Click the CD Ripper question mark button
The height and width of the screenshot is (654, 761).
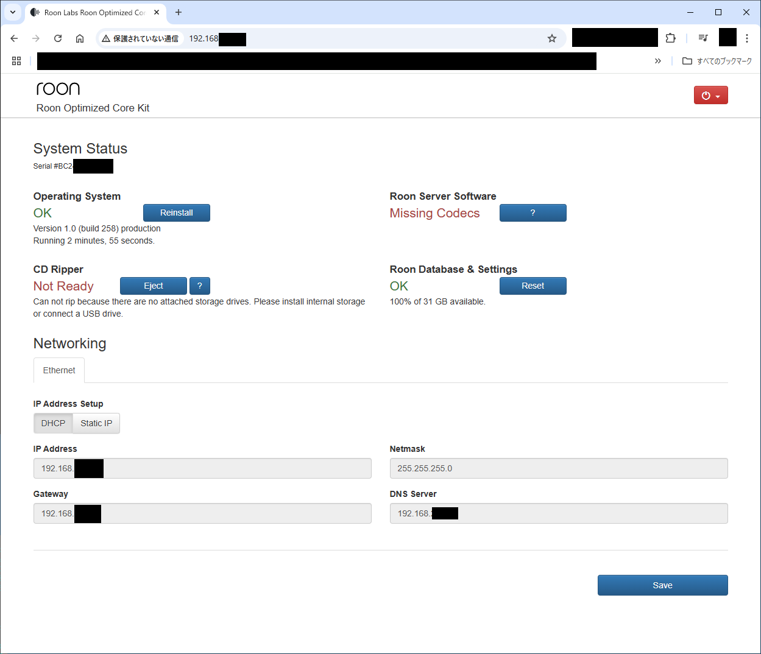(x=200, y=286)
